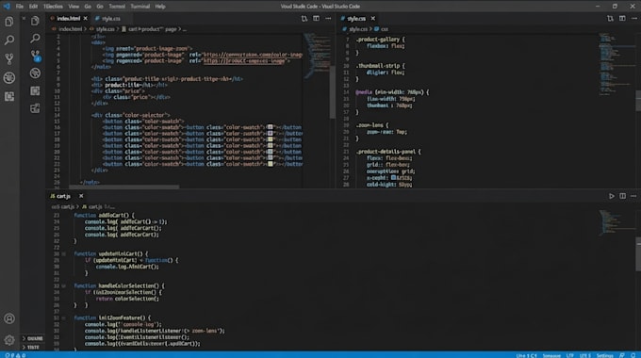Click Line 1 C1 cursor position in status bar
The image size is (641, 358).
point(526,355)
